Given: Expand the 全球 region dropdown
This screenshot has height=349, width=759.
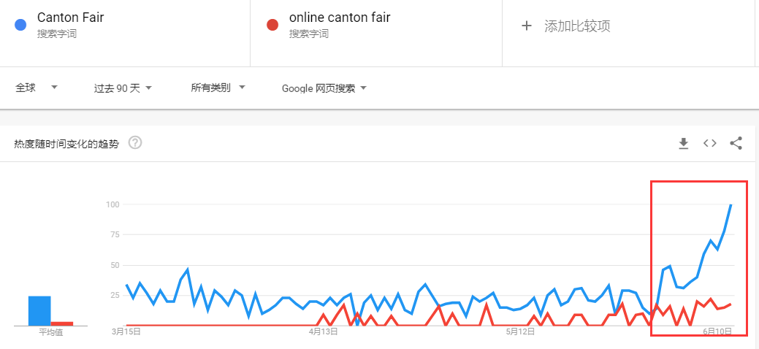Looking at the screenshot, I should (x=37, y=88).
